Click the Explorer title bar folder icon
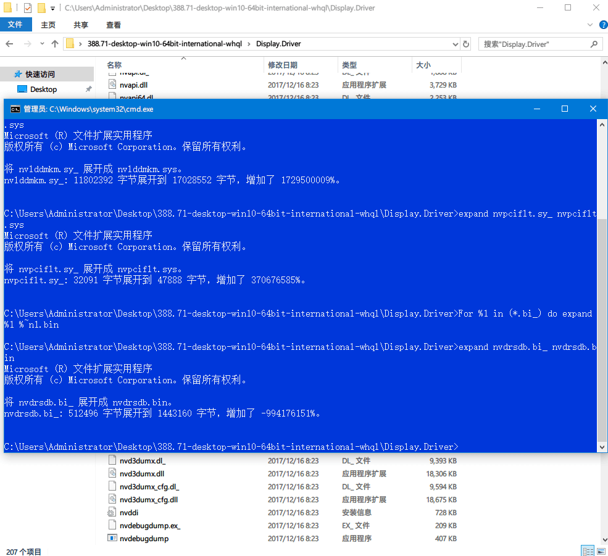Screen dimensions: 608x556 [7, 8]
